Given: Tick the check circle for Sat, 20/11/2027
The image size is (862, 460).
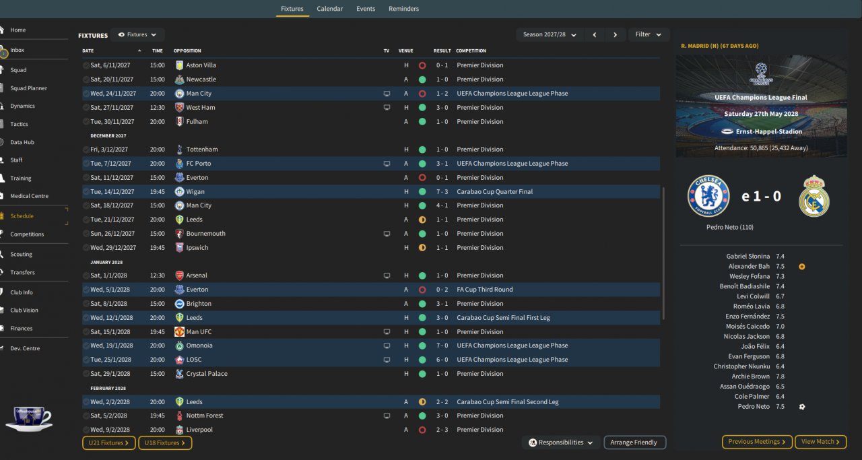Looking at the screenshot, I should [86, 79].
